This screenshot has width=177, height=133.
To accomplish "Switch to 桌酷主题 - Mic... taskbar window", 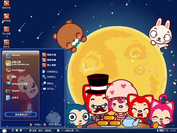I will pyautogui.click(x=69, y=131).
